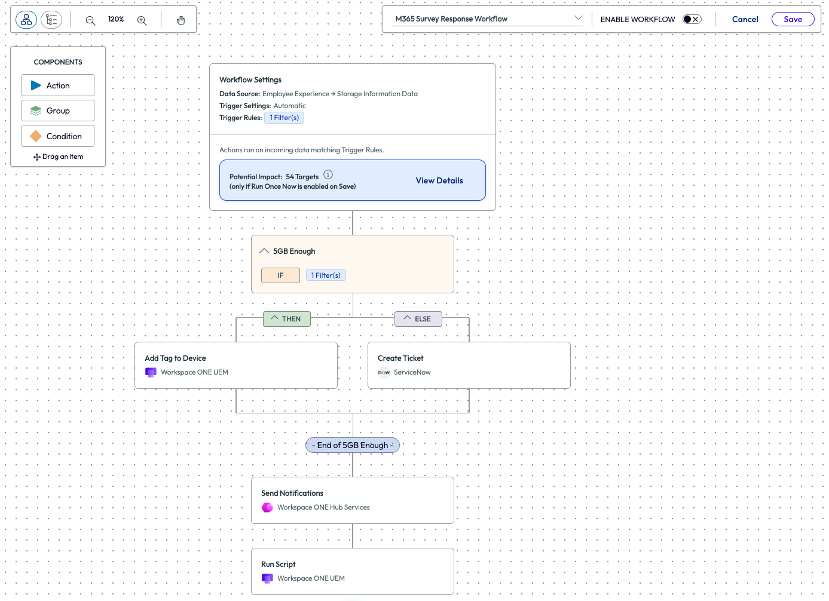Disable workflow using the X toggle

pos(695,19)
